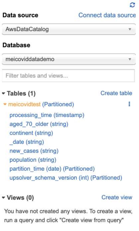
Task: Select the population (string) column
Action: click(33, 160)
